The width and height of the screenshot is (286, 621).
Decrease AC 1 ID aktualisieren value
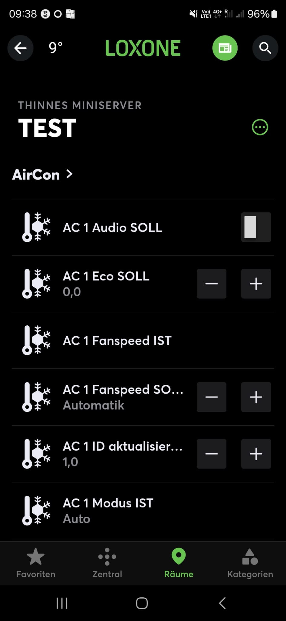(x=211, y=454)
